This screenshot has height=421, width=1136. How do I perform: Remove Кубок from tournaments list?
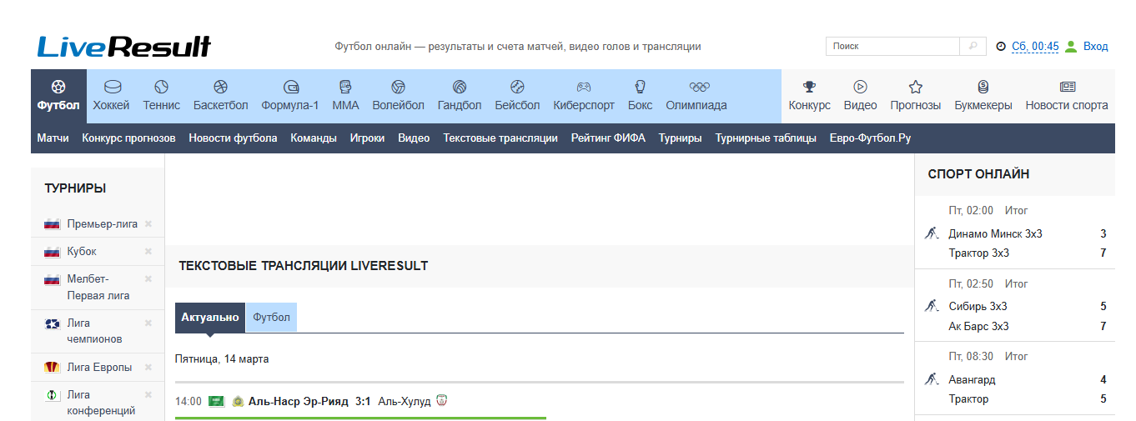(x=148, y=251)
